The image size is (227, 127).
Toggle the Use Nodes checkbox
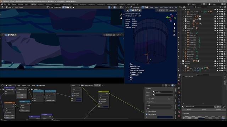(x=37, y=85)
